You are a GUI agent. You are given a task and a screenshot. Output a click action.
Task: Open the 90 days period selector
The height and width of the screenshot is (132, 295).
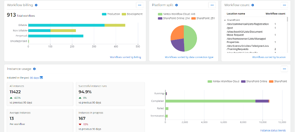point(34,78)
